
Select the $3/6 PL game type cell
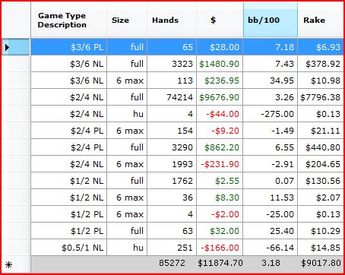click(69, 47)
